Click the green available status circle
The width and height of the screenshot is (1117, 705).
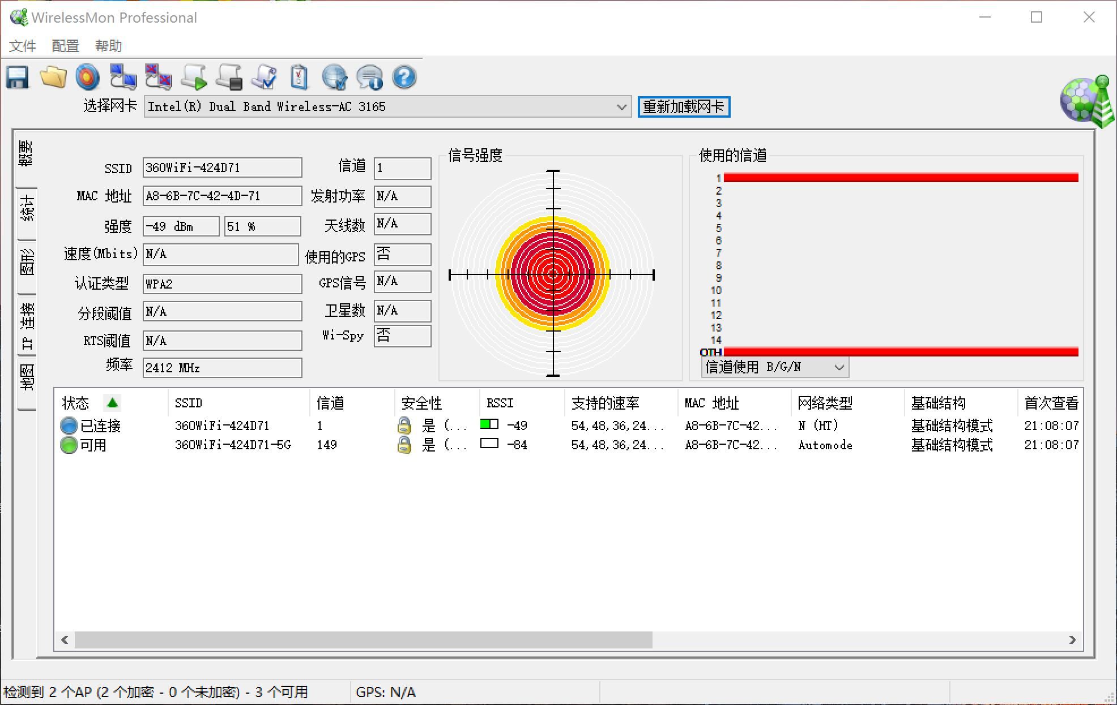point(69,445)
